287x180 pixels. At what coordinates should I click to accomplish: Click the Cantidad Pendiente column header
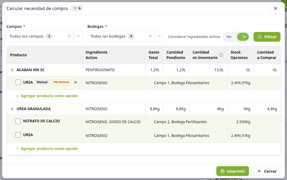click(x=176, y=55)
